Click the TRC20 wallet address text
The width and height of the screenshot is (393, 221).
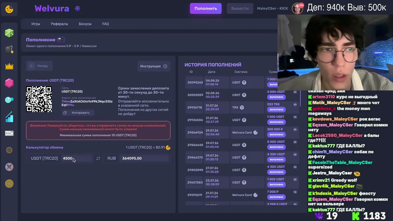point(87,103)
